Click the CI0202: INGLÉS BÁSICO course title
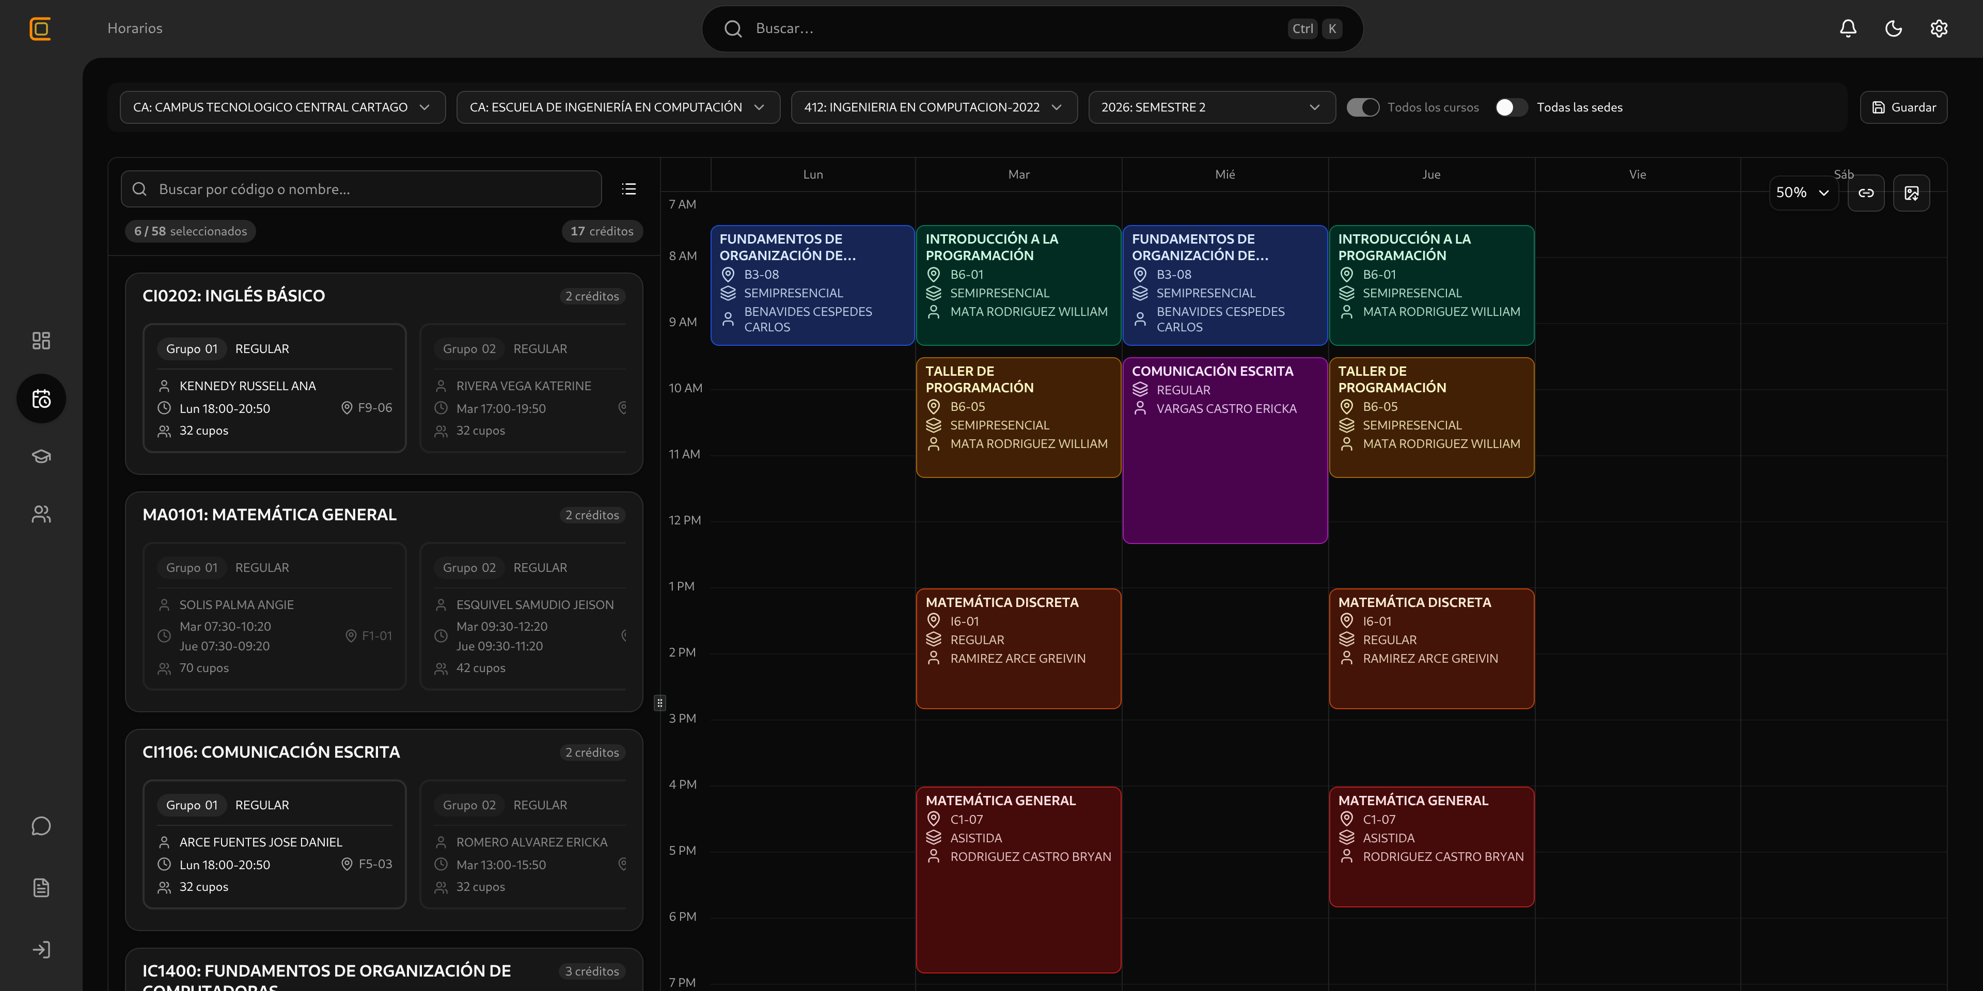The image size is (1983, 991). point(233,295)
